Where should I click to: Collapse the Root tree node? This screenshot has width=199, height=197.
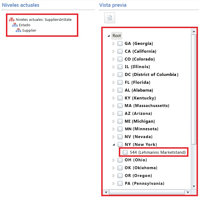109,36
